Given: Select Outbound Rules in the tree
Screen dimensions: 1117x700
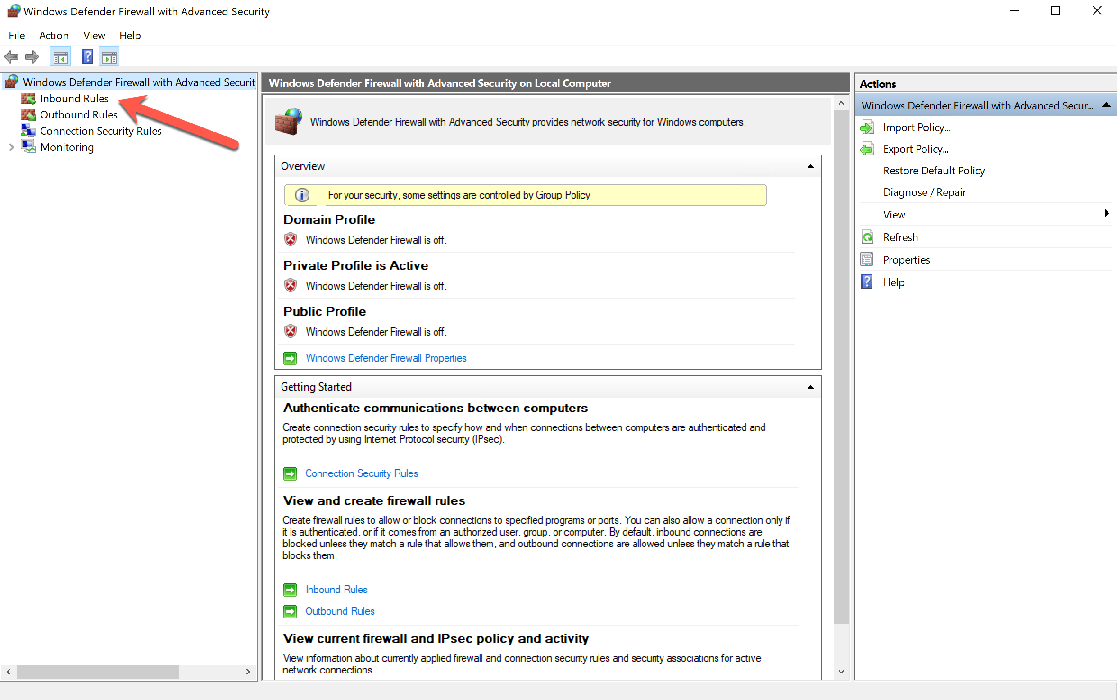Looking at the screenshot, I should point(78,114).
